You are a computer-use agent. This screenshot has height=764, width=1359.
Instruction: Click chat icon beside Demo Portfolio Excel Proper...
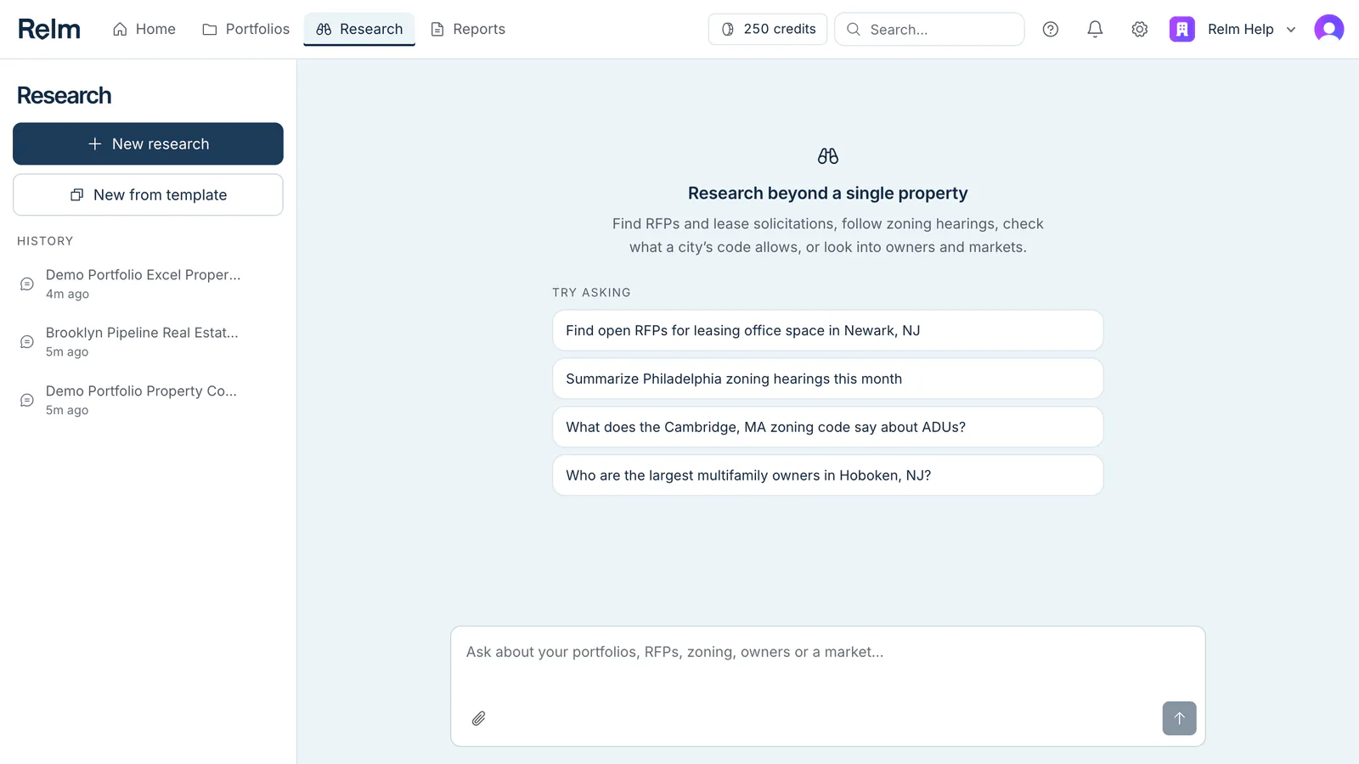coord(27,284)
